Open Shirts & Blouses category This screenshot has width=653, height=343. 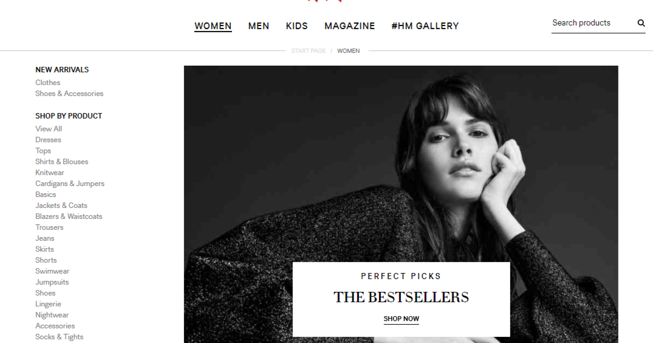click(61, 161)
